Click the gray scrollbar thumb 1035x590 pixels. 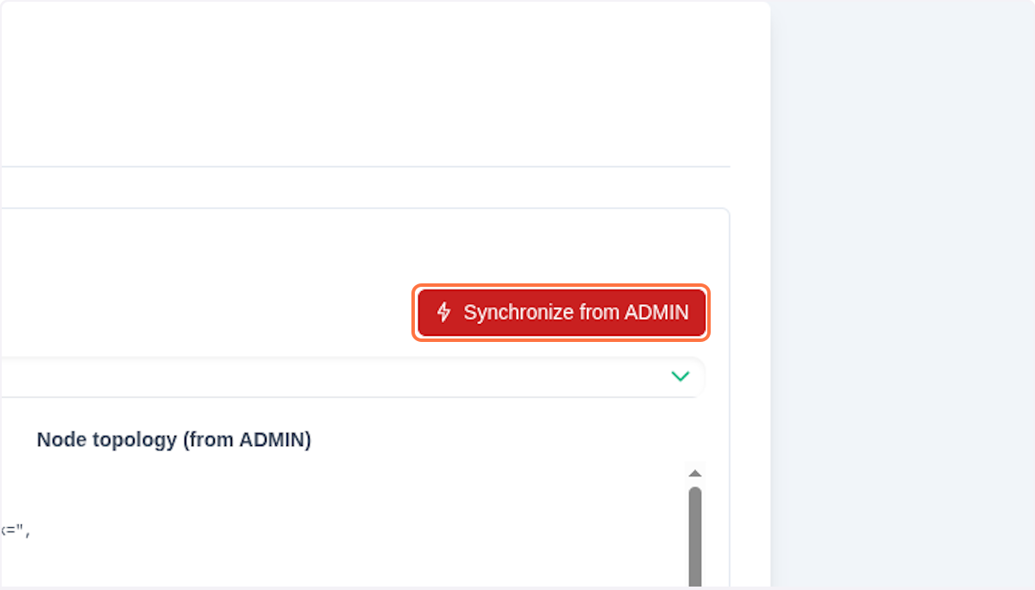pos(695,534)
